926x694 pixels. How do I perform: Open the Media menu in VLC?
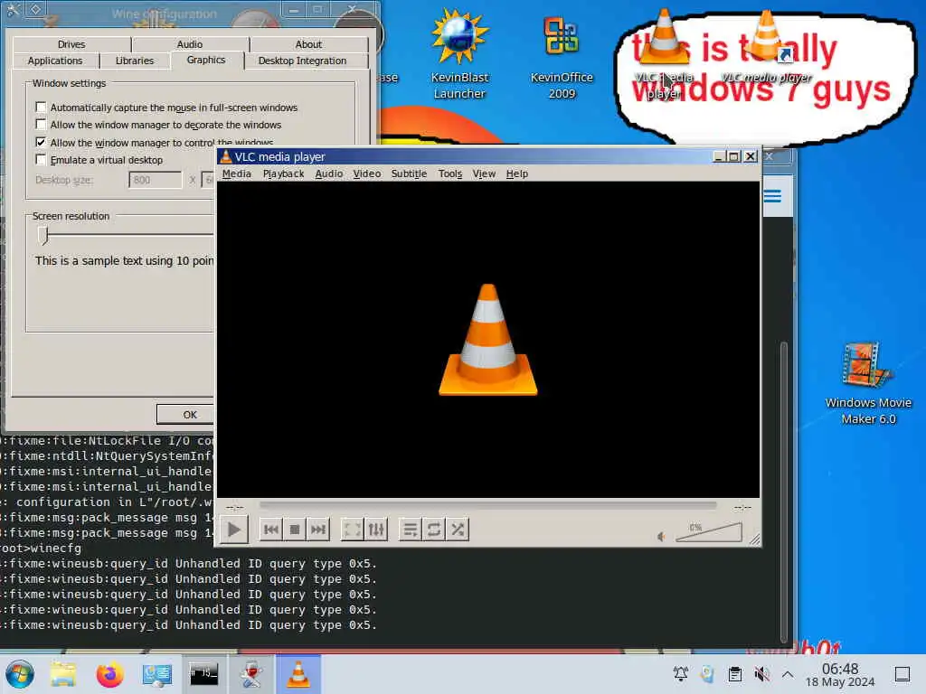click(x=236, y=173)
